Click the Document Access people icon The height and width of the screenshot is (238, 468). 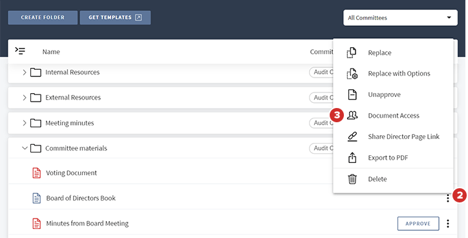[352, 115]
